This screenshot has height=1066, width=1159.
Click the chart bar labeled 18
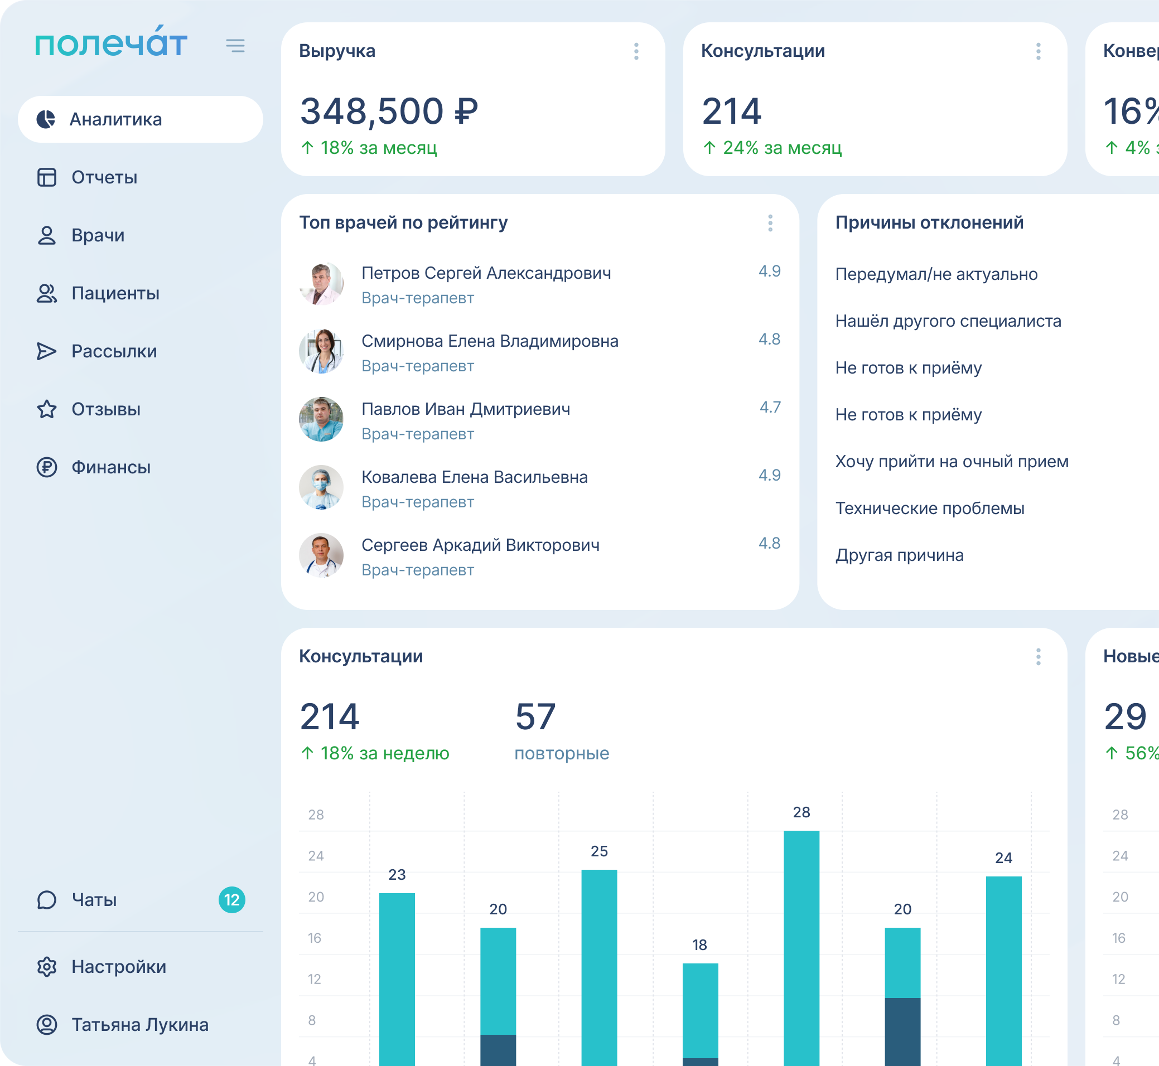(700, 1014)
